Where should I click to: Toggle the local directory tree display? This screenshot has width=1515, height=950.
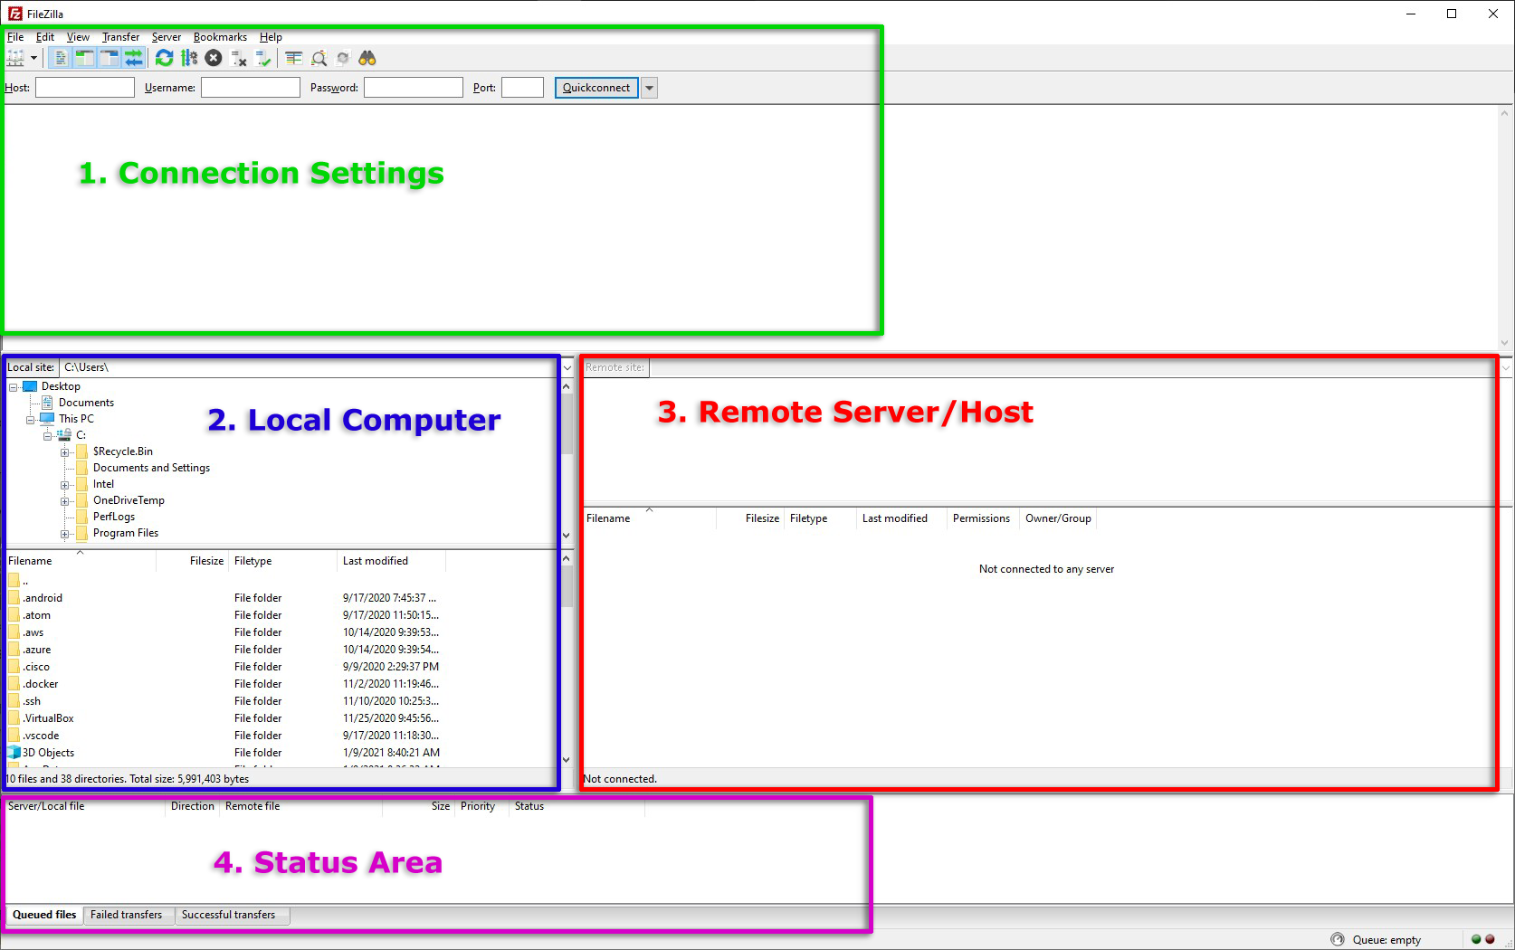[x=84, y=58]
